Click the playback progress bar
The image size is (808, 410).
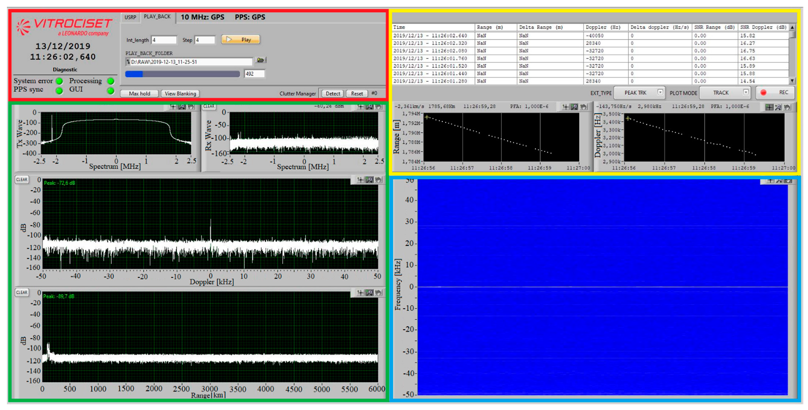click(x=182, y=74)
